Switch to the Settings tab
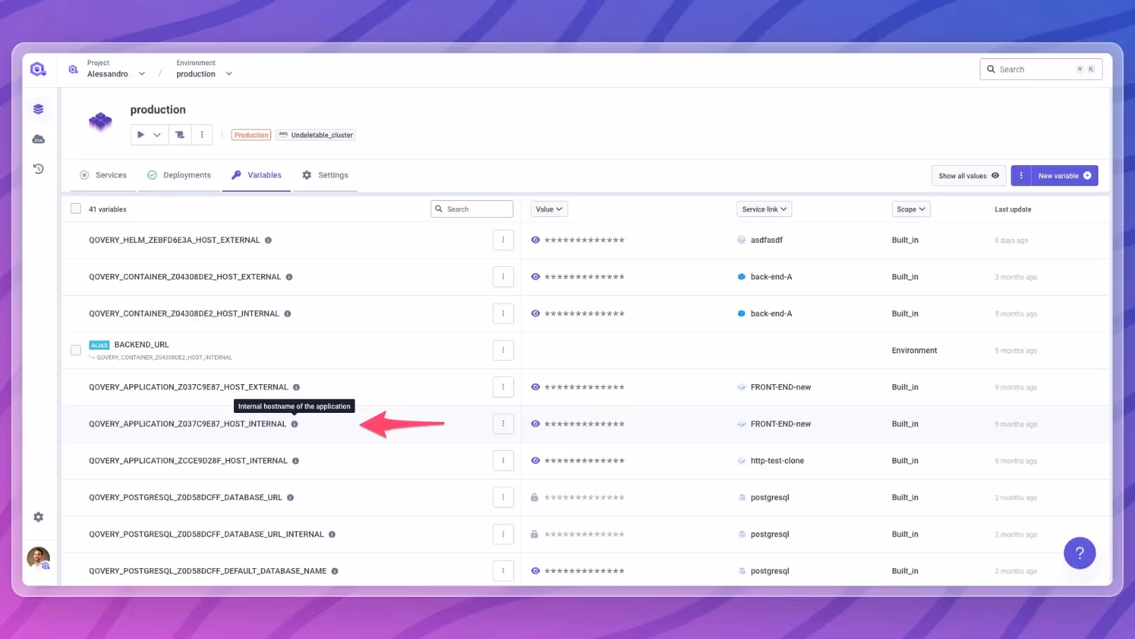Image resolution: width=1135 pixels, height=639 pixels. tap(325, 175)
